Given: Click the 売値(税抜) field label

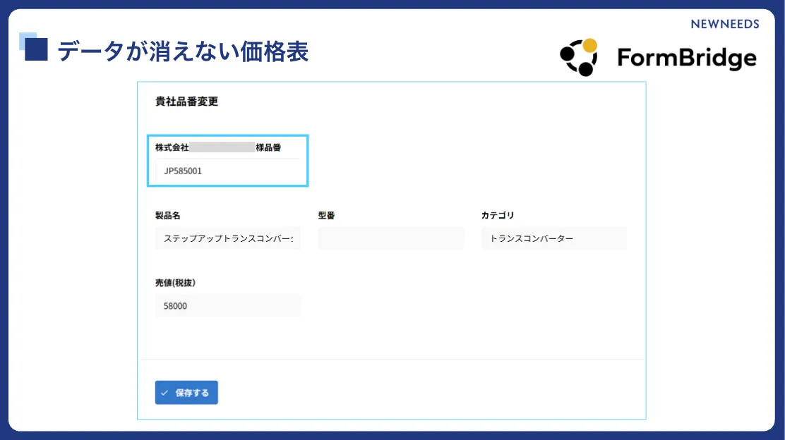Looking at the screenshot, I should click(x=175, y=283).
